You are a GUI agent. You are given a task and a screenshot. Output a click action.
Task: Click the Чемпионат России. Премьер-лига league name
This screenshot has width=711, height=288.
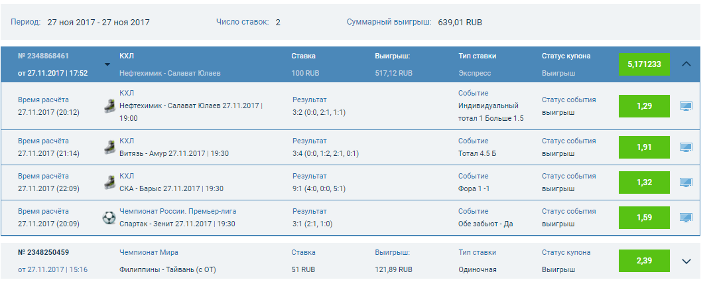tap(178, 211)
